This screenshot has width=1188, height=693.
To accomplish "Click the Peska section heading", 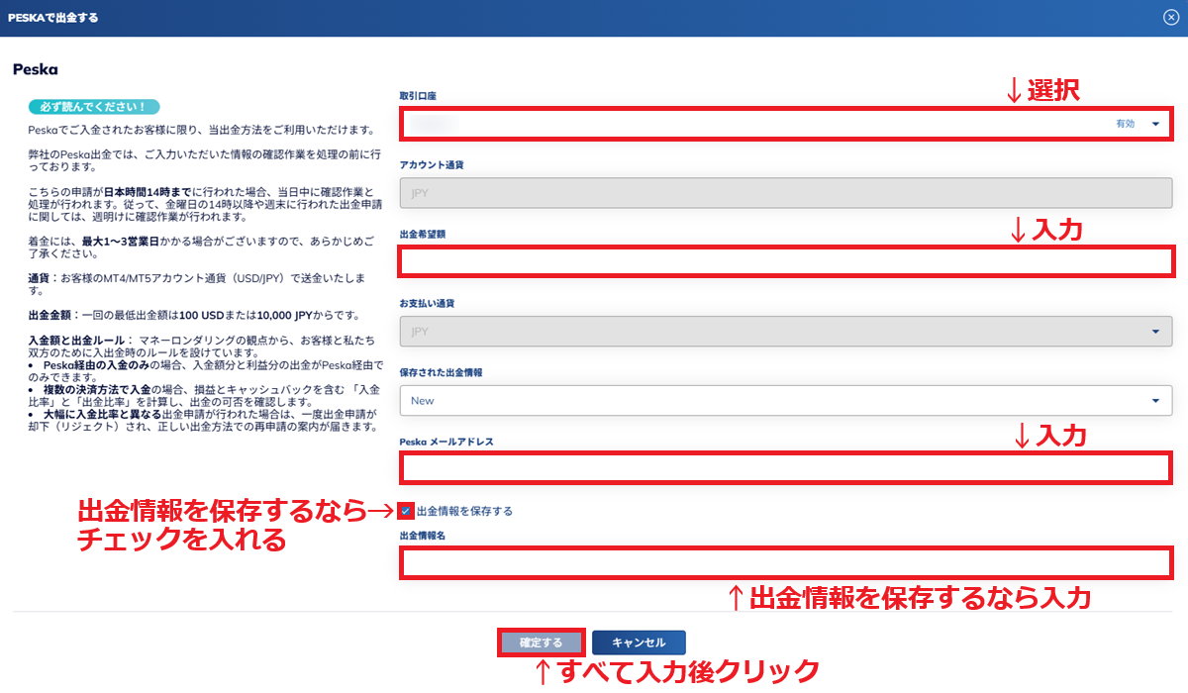I will pos(36,70).
